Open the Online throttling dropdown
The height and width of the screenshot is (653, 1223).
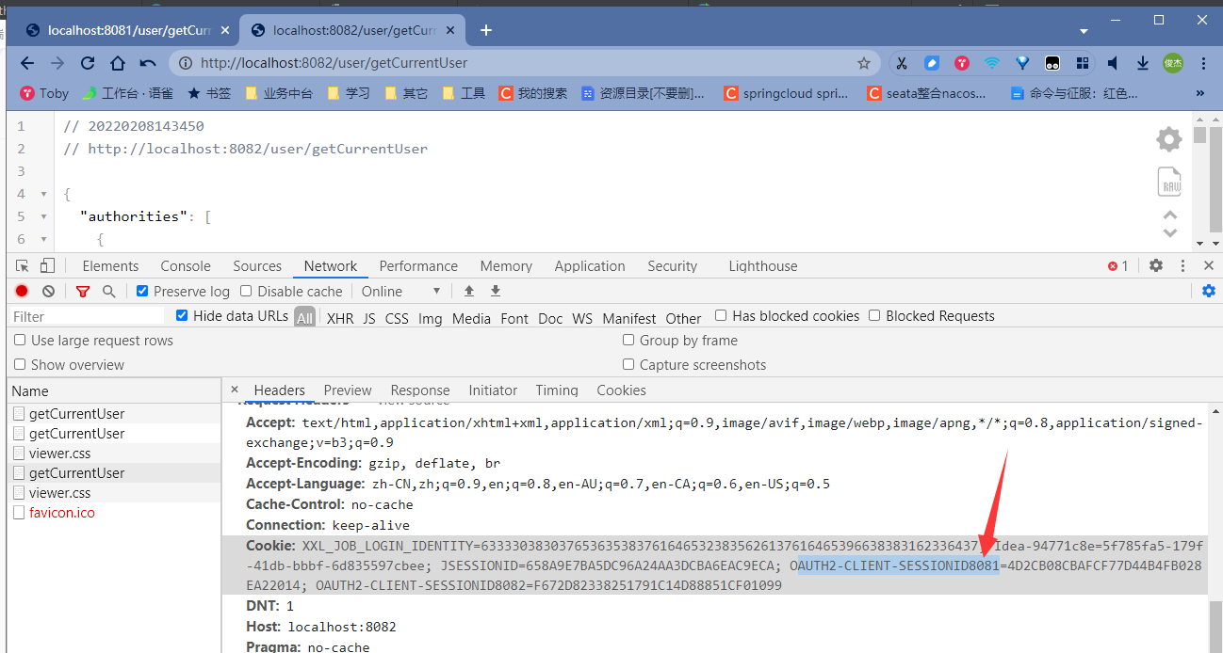click(x=401, y=291)
